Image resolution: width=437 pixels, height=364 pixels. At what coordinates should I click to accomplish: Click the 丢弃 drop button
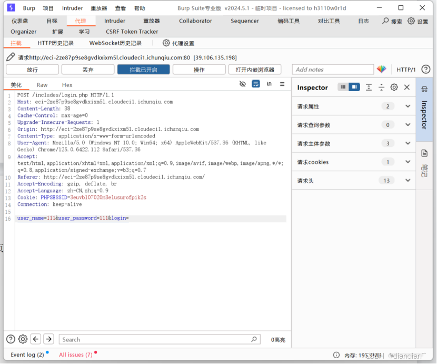(x=88, y=70)
